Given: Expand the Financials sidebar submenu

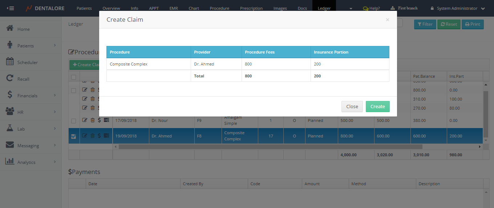Looking at the screenshot, I should click(55, 95).
